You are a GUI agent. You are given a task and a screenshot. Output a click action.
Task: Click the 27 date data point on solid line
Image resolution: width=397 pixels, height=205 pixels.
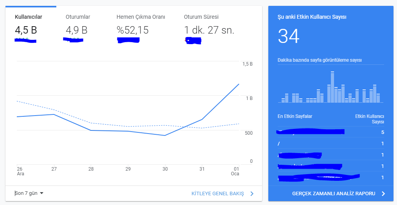[x=54, y=114]
